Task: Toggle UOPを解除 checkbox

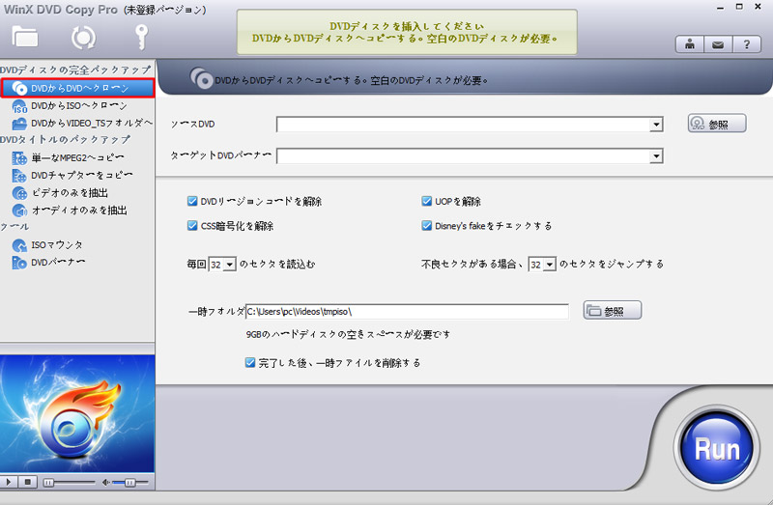Action: (426, 201)
